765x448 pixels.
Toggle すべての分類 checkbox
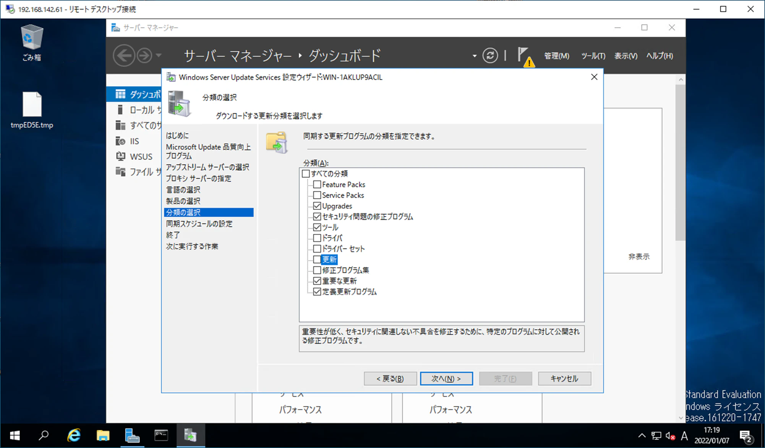tap(305, 174)
